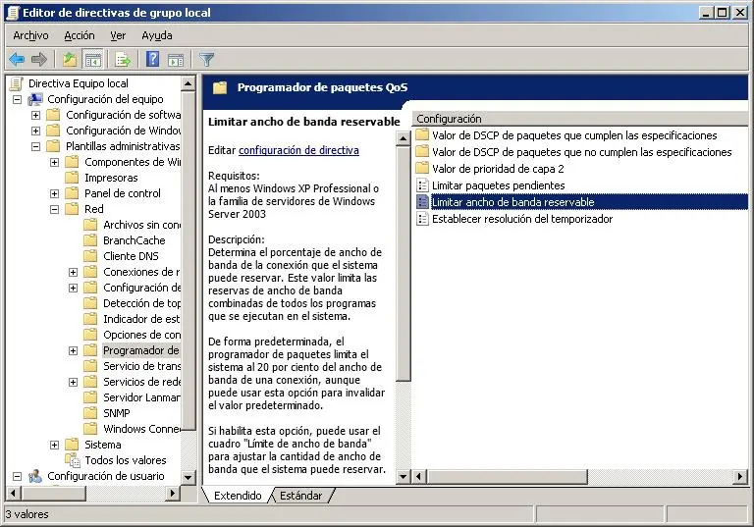Screen dimensions: 754x527
Task: Click the filter funnel icon
Action: point(207,60)
